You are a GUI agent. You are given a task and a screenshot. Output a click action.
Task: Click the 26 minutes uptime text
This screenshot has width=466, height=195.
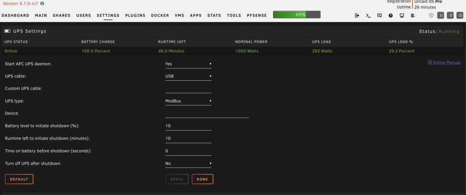click(x=425, y=7)
